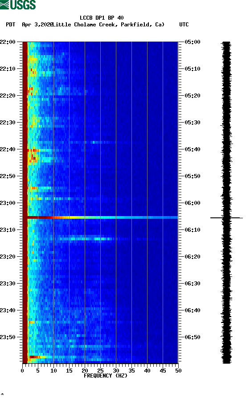Click the 05:30 UTC time label

click(x=193, y=123)
